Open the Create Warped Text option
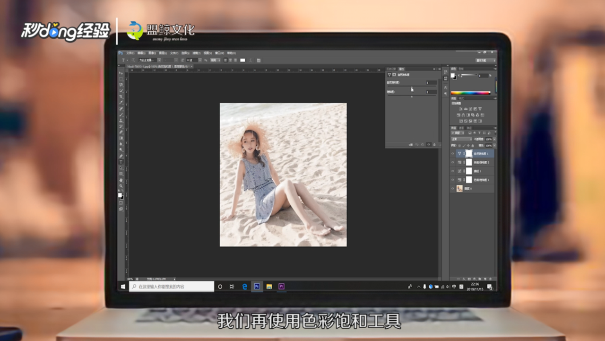 tap(251, 61)
